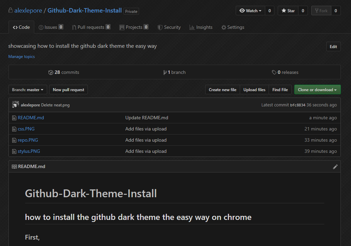351x246 pixels.
Task: Click the README.md file icon
Action: [14, 118]
